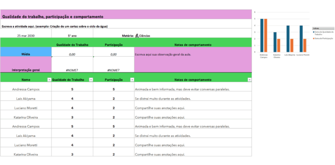Select the title cell Qualidade do trabalho, participação e comportamento

pyautogui.click(x=126, y=14)
